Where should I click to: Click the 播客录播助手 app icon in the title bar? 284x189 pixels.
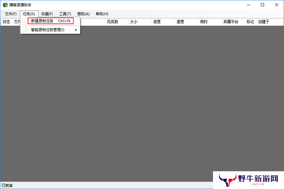pos(5,5)
